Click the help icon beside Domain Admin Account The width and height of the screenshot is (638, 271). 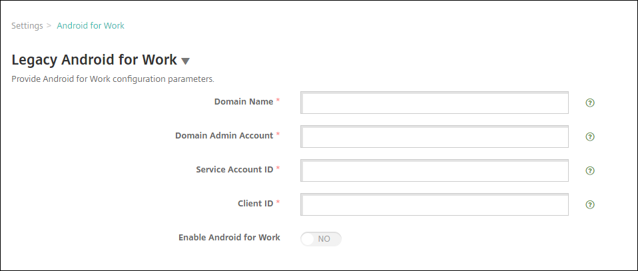(589, 136)
